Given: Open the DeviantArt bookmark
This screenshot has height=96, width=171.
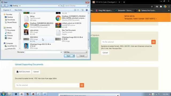Looking at the screenshot, I should [x=123, y=11].
